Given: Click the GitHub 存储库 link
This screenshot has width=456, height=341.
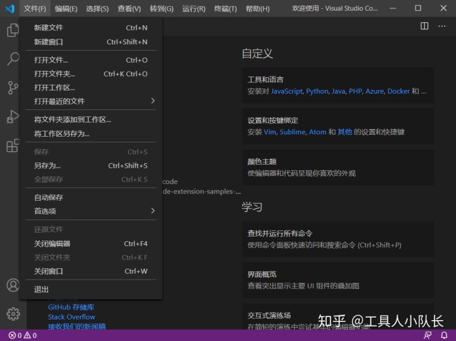Looking at the screenshot, I should tap(71, 307).
